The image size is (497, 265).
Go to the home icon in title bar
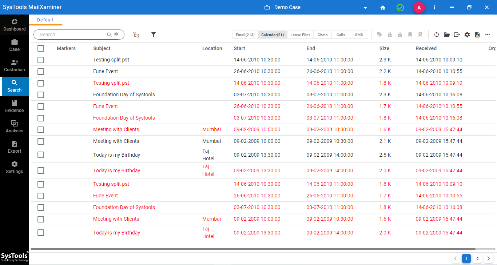click(x=383, y=7)
